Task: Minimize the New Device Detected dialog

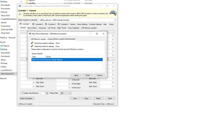Action: 90,34
